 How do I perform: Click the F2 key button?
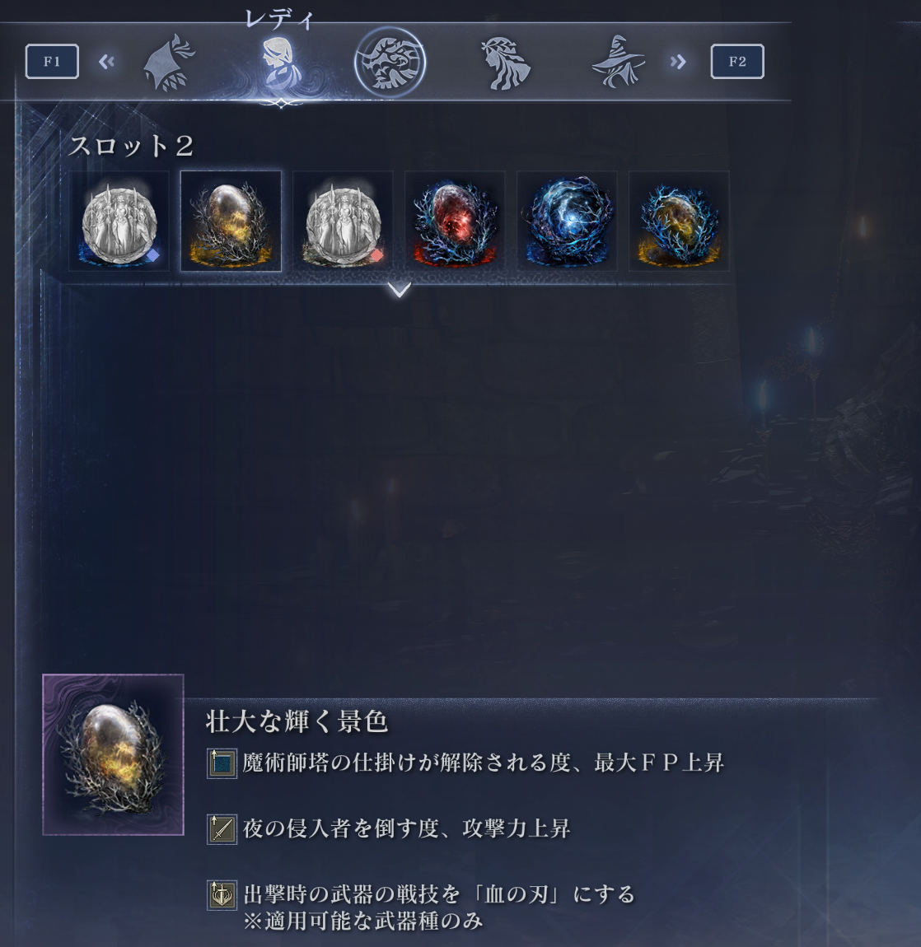coord(737,62)
